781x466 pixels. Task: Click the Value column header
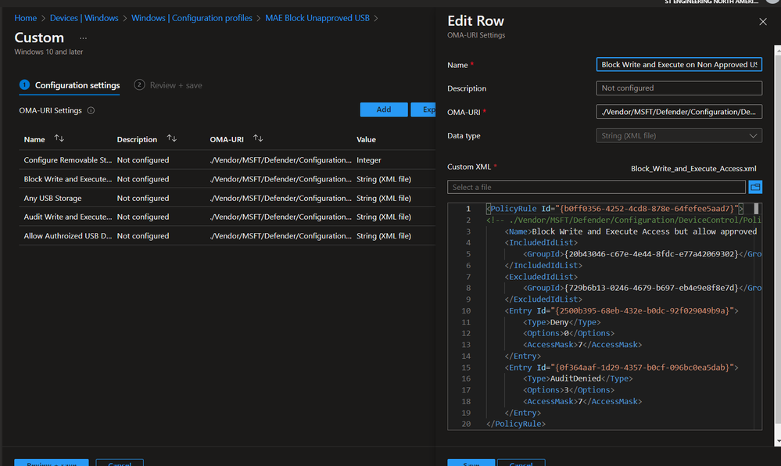click(366, 139)
